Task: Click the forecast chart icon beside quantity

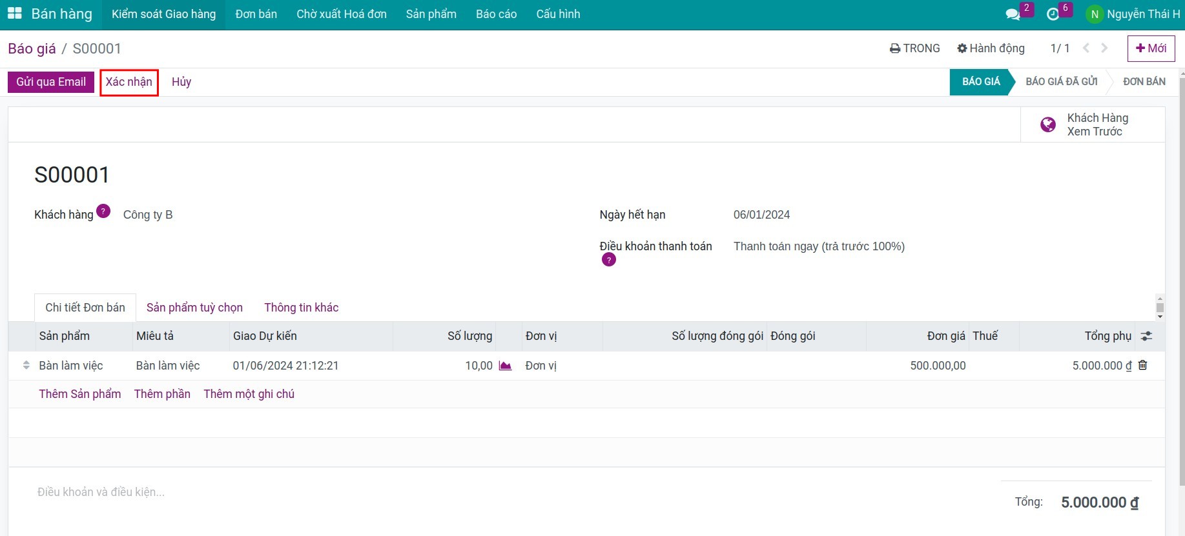Action: (x=505, y=366)
